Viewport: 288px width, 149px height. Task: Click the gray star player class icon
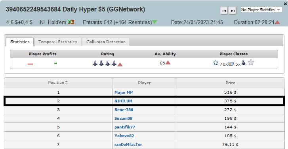pyautogui.click(x=251, y=62)
